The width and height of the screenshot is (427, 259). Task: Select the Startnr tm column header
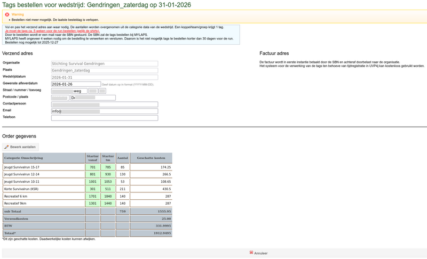pos(108,158)
